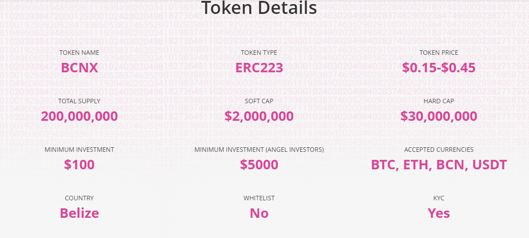Viewport: 529px width, 238px height.
Task: Click the ERC223 token type value
Action: click(259, 68)
